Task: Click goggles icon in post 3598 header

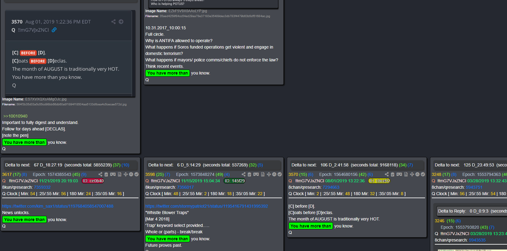Action: 256,174
